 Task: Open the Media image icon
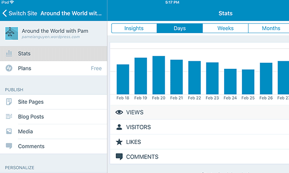[x=9, y=131]
